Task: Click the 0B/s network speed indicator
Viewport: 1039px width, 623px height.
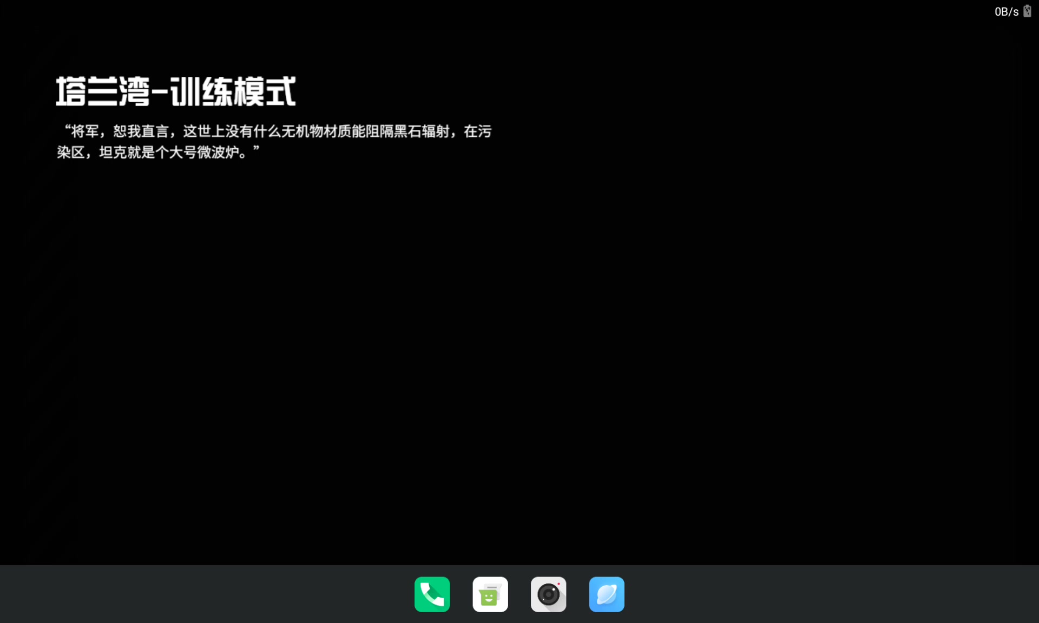Action: [1007, 12]
